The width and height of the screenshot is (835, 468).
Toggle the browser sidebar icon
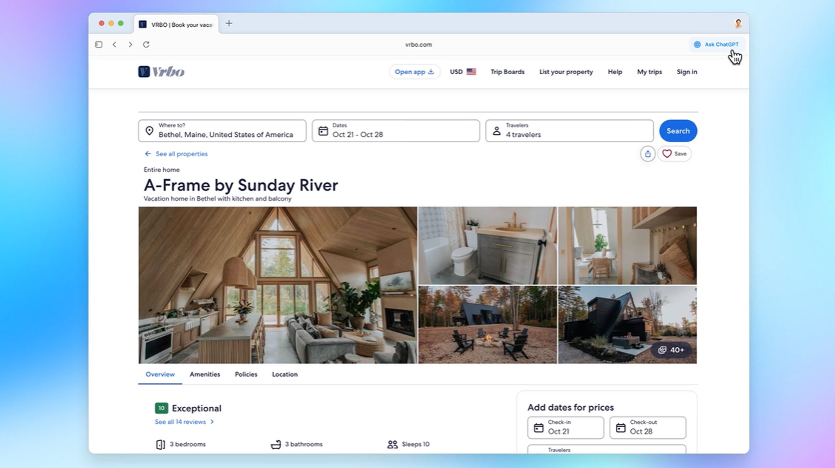click(99, 45)
